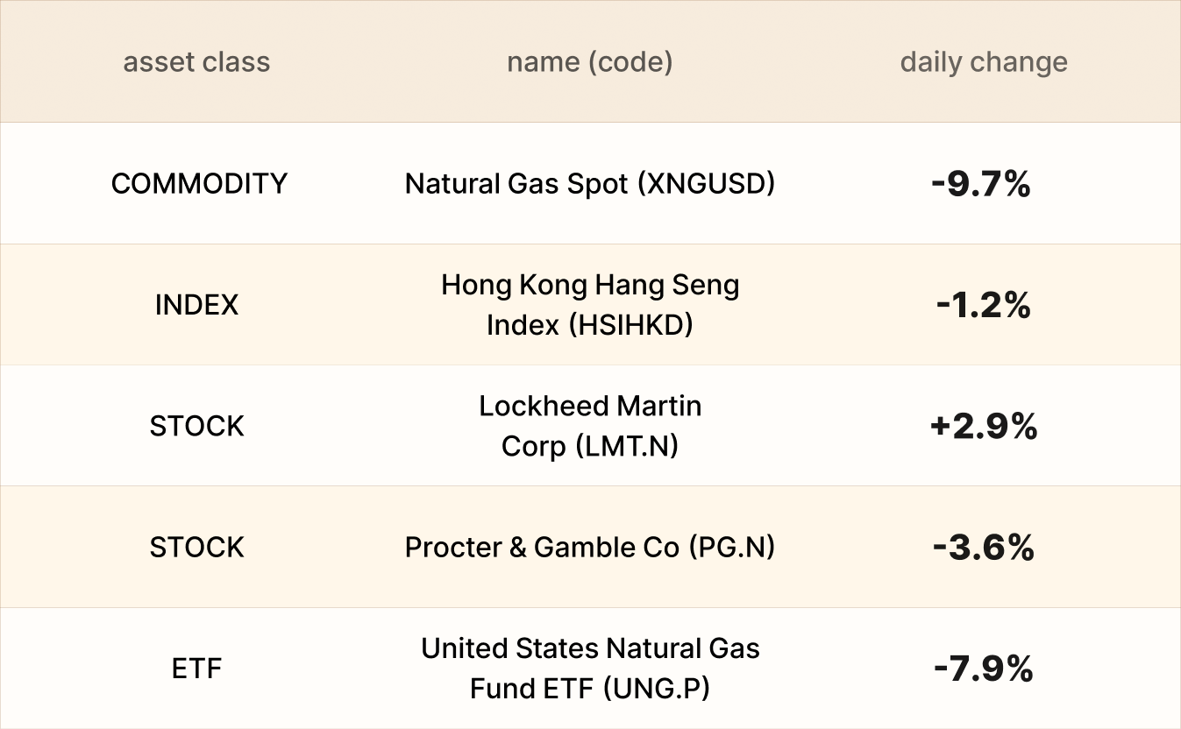
Task: Open Natural Gas Spot (XNGUSD) entry
Action: pos(589,183)
